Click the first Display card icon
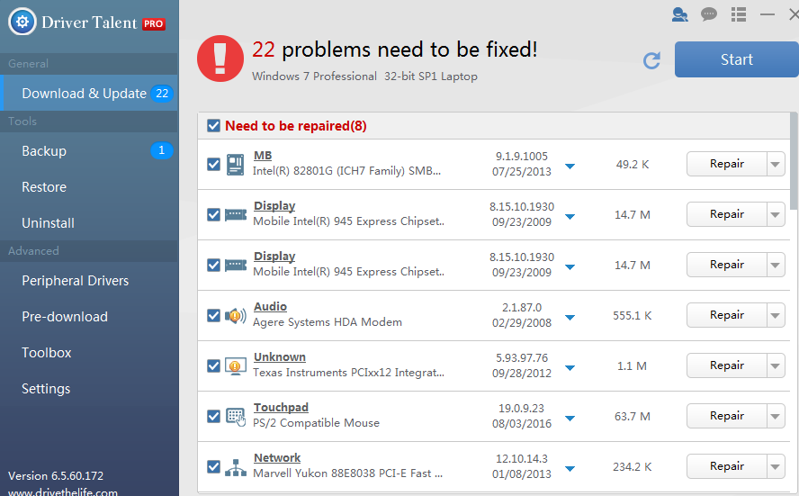 (x=236, y=214)
